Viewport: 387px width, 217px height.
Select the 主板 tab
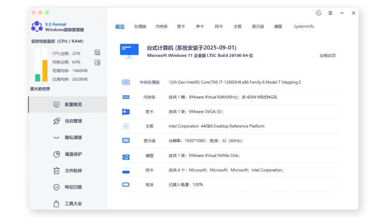[238, 27]
